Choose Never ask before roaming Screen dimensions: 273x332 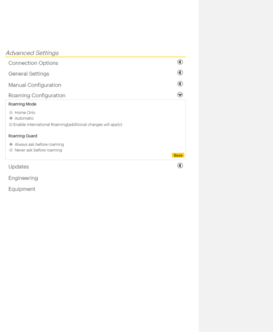click(11, 150)
